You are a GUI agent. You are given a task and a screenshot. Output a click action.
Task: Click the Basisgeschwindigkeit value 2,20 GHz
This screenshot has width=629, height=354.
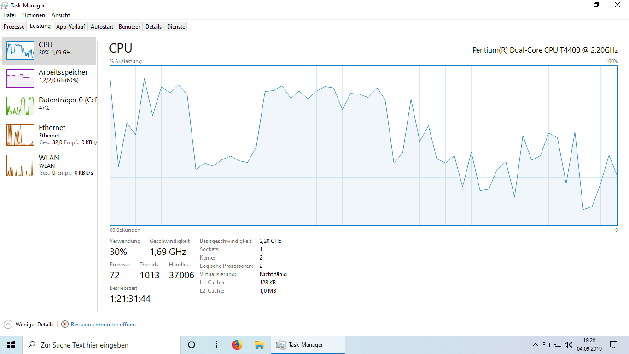270,241
